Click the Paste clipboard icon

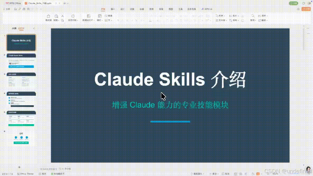(x=56, y=16)
